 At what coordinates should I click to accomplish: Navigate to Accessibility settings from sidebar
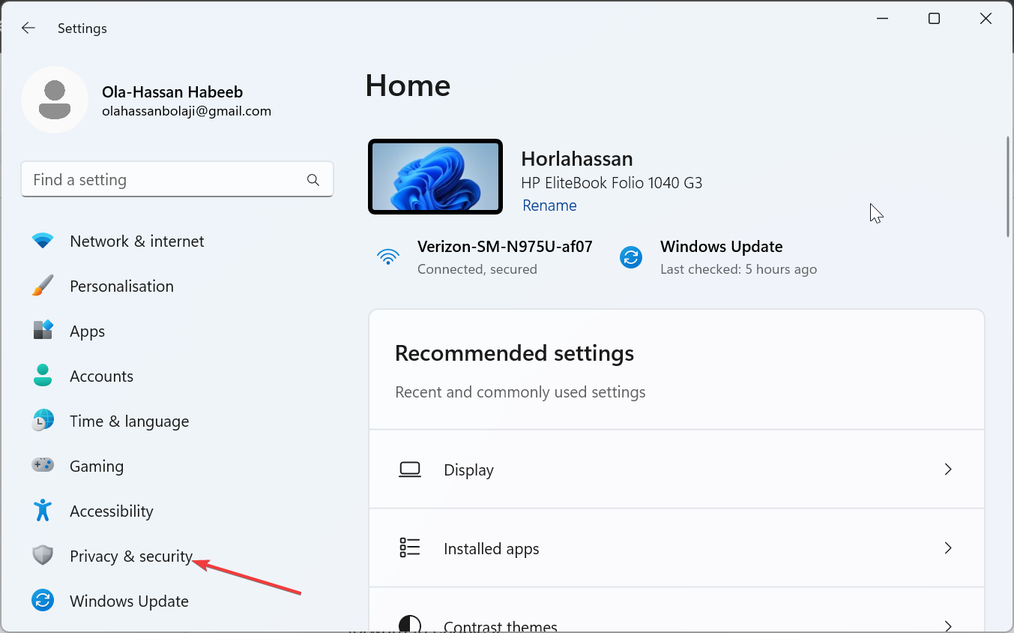tap(111, 511)
